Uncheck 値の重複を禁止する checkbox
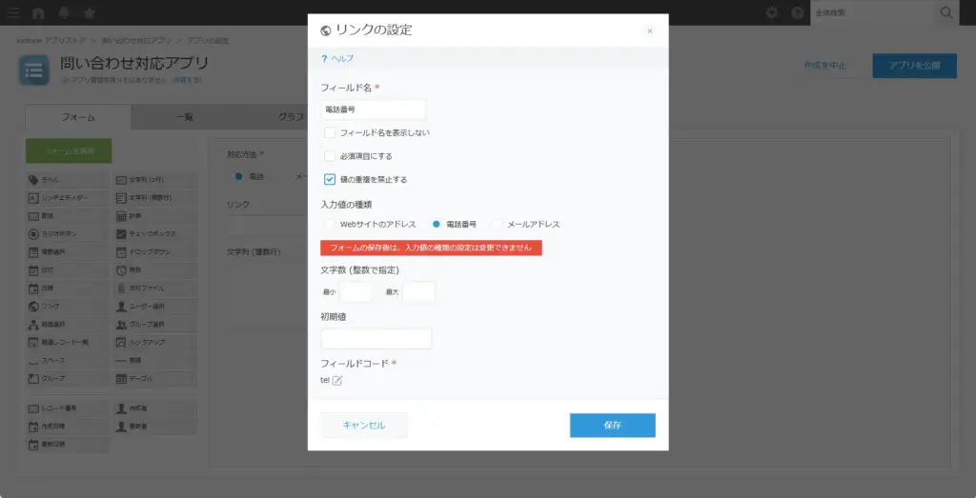Screen dimensions: 976x498 [330, 179]
